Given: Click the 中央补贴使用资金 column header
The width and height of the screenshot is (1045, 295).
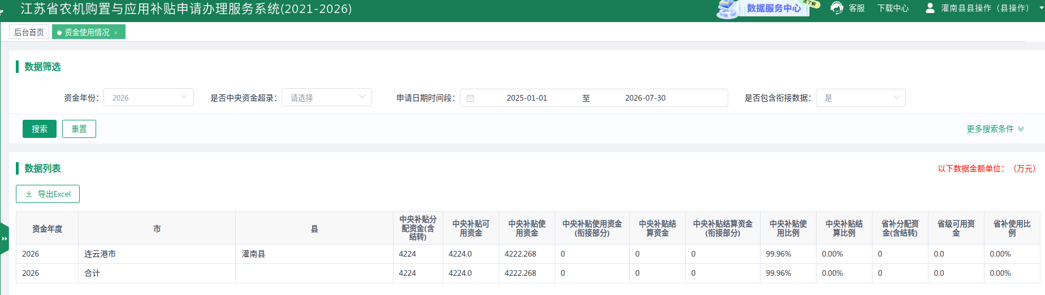Looking at the screenshot, I should coord(526,228).
